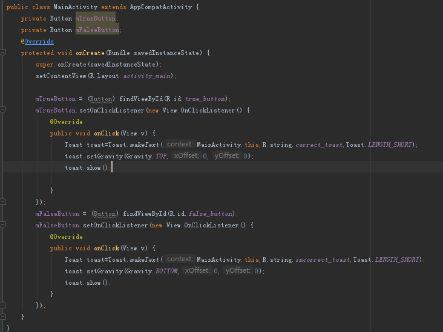The height and width of the screenshot is (332, 443).
Task: Click View.OnClickListener on the mFalseButton line
Action: tap(202, 226)
